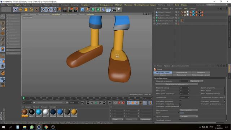The width and height of the screenshot is (231, 130).
Task: Open the MoGraph menu
Action: pos(119,5)
